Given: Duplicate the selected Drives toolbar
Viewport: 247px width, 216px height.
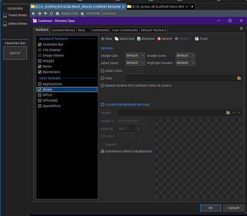Looking at the screenshot, I should (125, 39).
